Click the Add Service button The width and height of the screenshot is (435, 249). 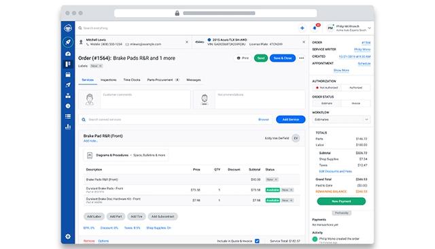coord(290,119)
